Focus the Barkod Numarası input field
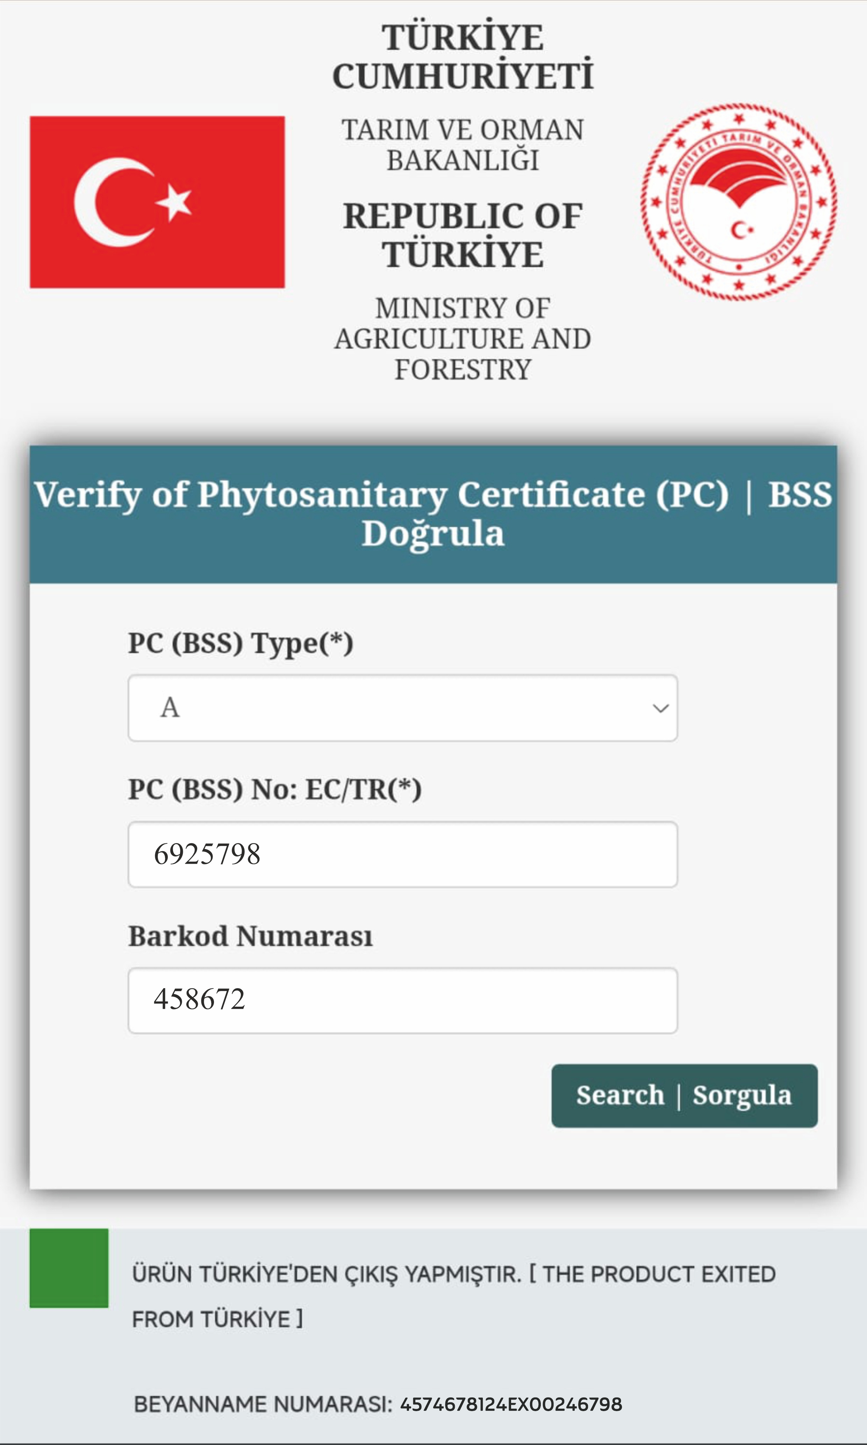Screen dimensions: 867x1445 pyautogui.click(x=402, y=1000)
